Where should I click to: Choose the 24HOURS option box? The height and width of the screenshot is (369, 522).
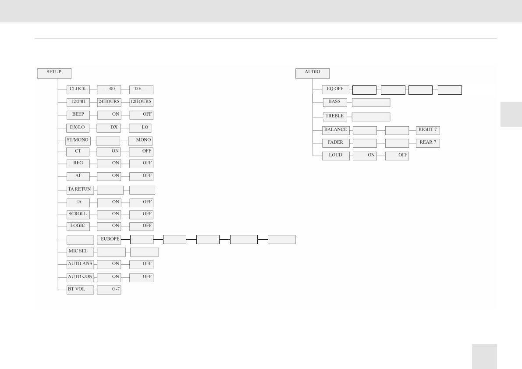[x=109, y=103]
